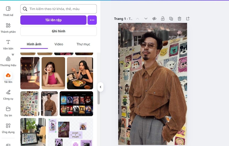Switch to the Video tab
229x146 pixels.
point(59,44)
